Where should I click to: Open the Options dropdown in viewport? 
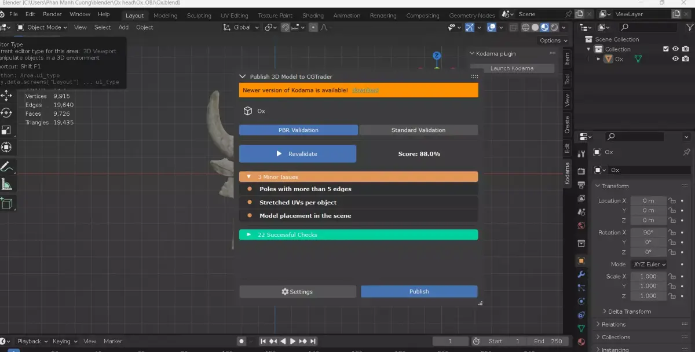coord(553,41)
